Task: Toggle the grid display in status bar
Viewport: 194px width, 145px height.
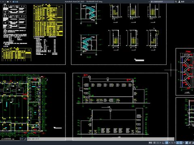Action: coord(154,143)
